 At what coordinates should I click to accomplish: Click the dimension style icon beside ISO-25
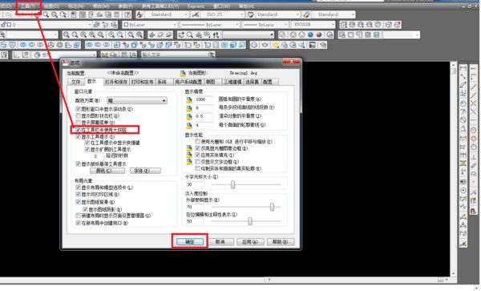click(x=196, y=14)
